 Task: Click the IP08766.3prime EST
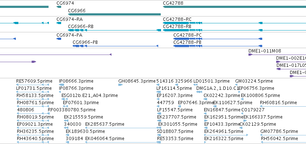(x=76, y=88)
